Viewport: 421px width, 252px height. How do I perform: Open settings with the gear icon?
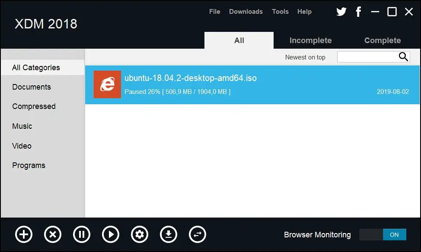point(140,235)
